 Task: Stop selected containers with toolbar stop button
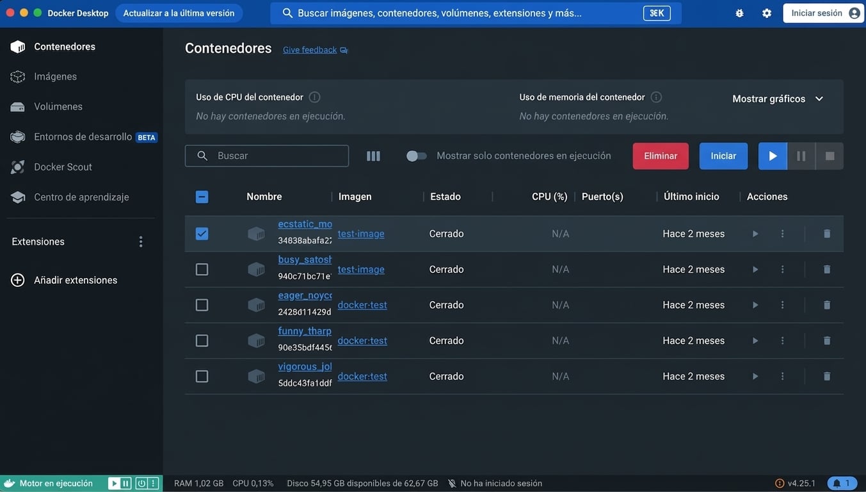pos(830,156)
